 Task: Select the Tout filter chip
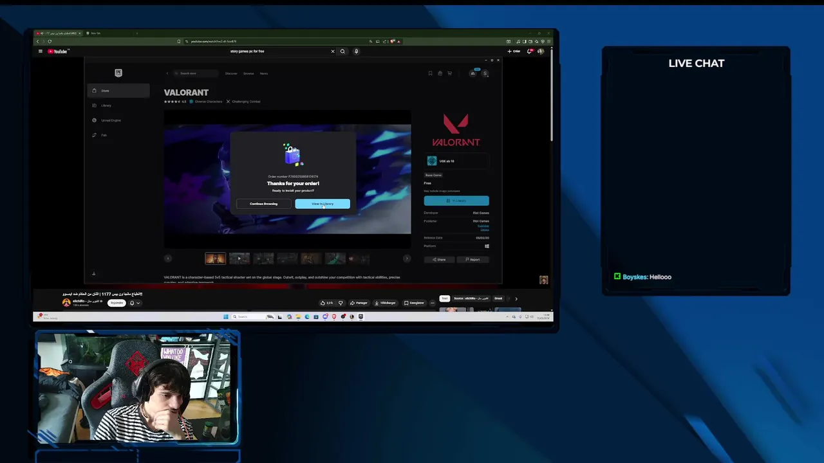[x=444, y=298]
